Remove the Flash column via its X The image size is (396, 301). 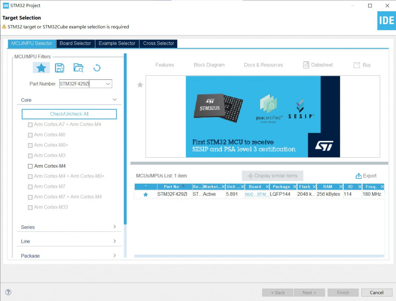pos(314,187)
